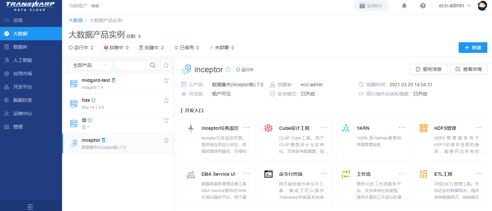
Task: Open the help question mark icon
Action: (423, 6)
